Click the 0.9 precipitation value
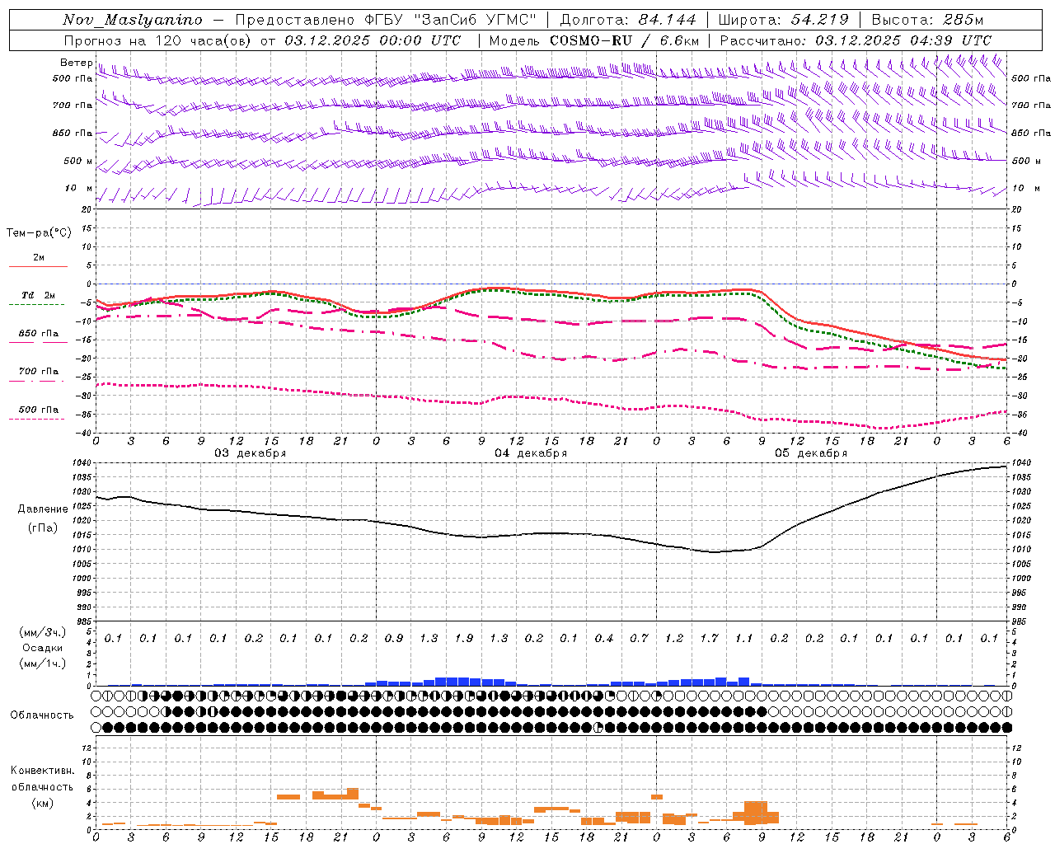Viewport: 1055px width, 844px height. pyautogui.click(x=394, y=638)
